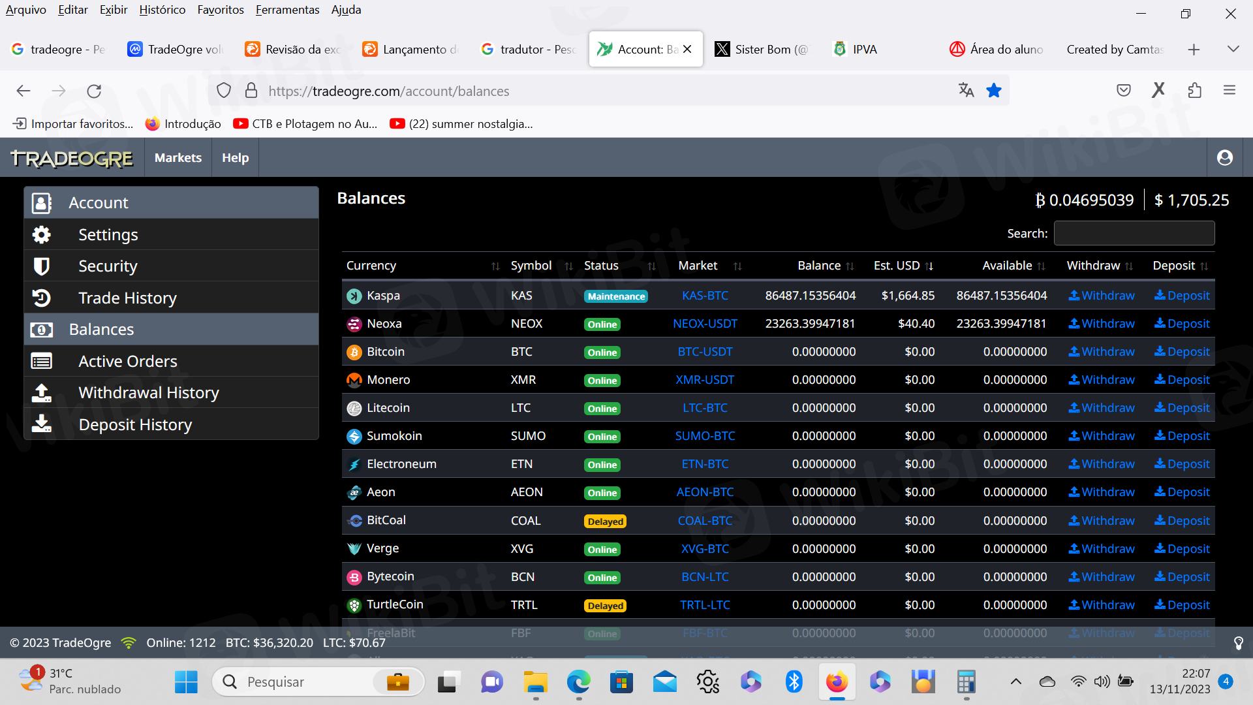Click the Balances search field

pos(1134,234)
